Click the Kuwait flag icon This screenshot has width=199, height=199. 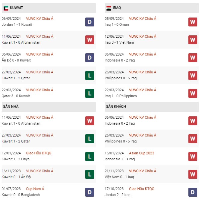point(6,8)
